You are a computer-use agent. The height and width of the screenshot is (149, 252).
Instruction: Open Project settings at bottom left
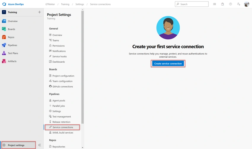point(18,145)
